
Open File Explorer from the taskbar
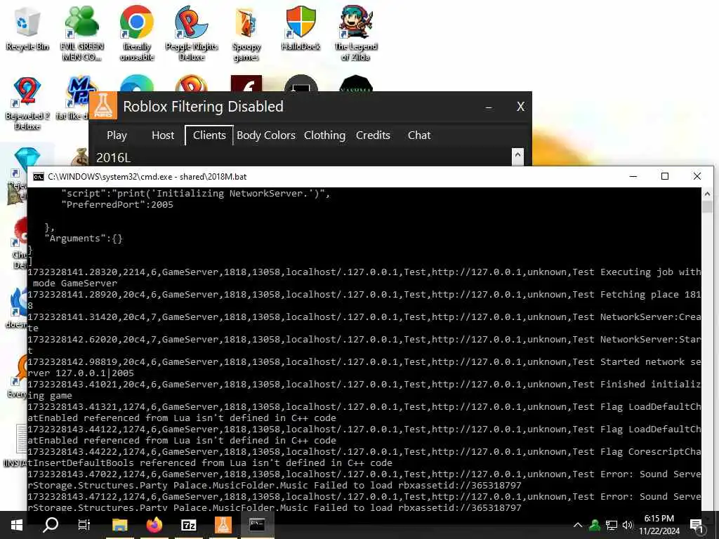[x=119, y=525]
